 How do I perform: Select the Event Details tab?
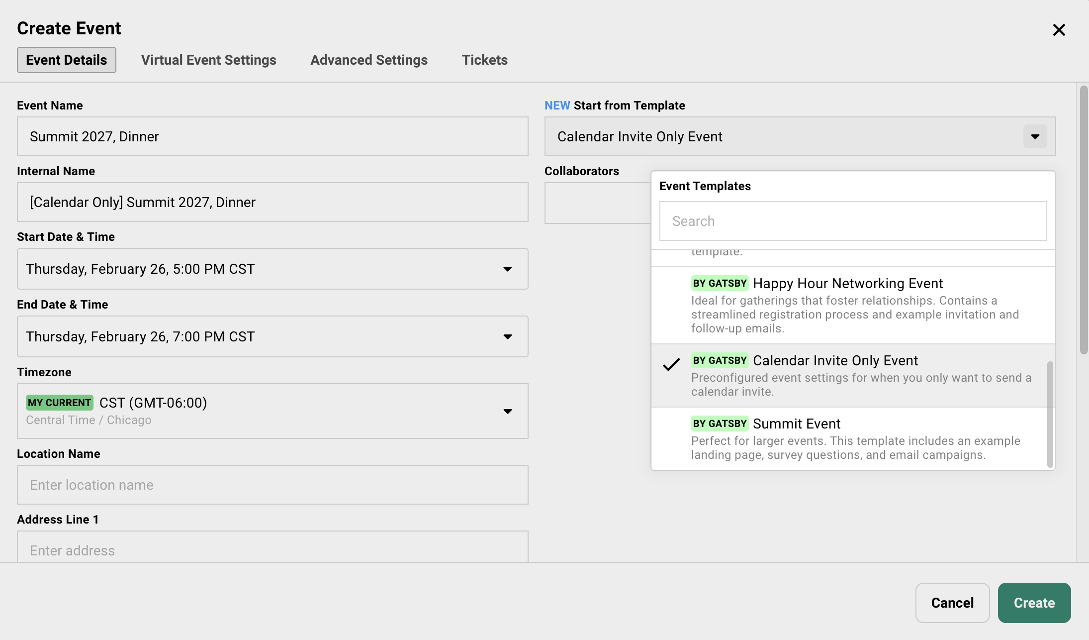(x=66, y=60)
